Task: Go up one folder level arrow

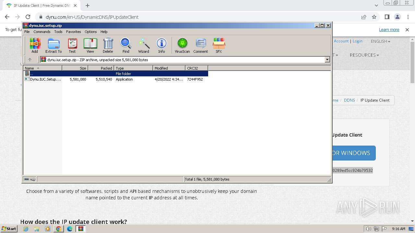Action: pos(30,60)
